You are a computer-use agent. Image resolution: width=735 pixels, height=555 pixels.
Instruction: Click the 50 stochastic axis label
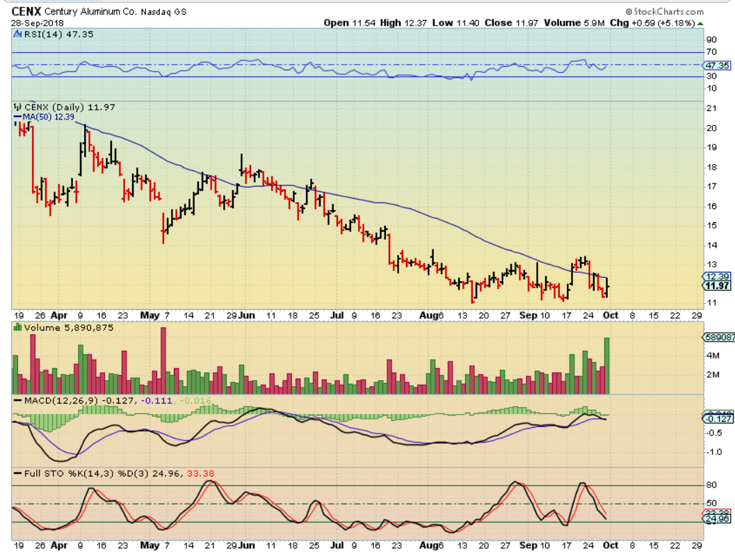[x=711, y=503]
